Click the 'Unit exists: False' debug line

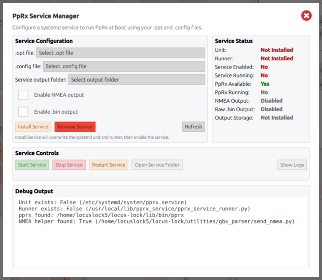102,203
